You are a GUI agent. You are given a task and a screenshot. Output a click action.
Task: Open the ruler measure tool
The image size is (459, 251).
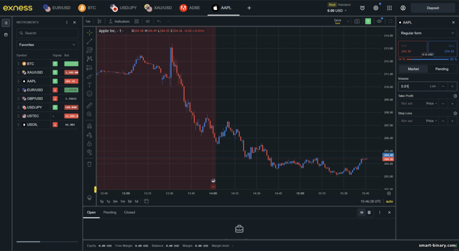pyautogui.click(x=89, y=105)
